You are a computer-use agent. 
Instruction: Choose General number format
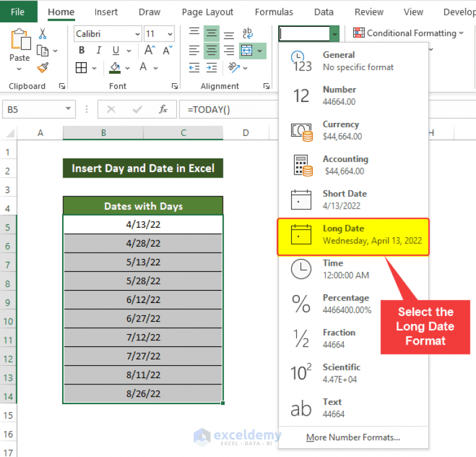coord(353,61)
